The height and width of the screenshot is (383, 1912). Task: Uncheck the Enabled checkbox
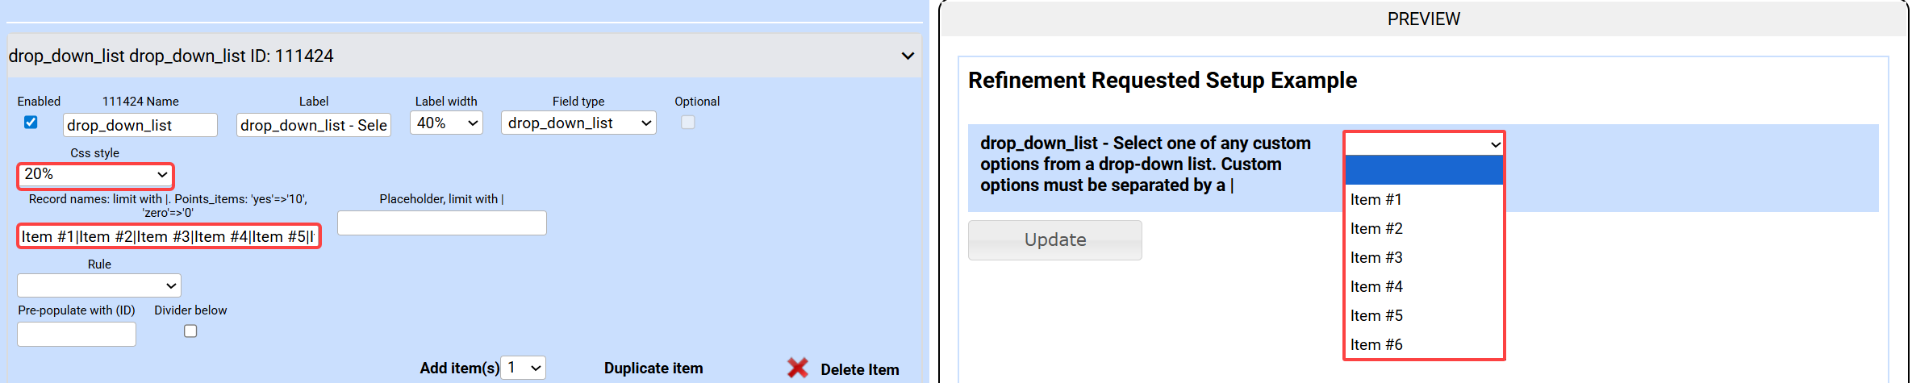[x=31, y=123]
